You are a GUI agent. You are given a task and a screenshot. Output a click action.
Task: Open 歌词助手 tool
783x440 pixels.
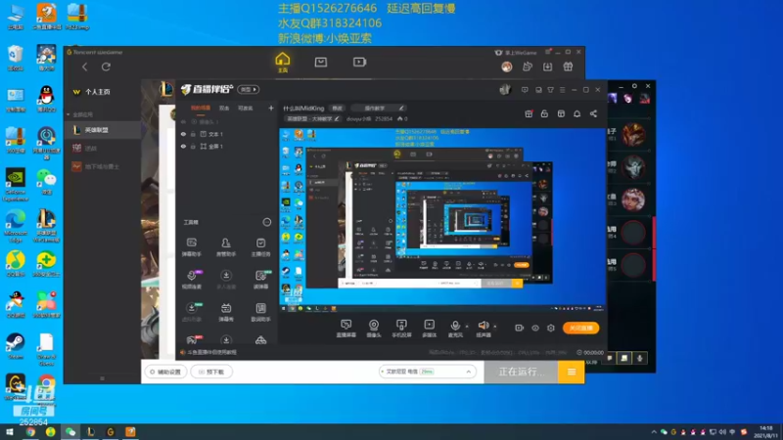(x=260, y=312)
